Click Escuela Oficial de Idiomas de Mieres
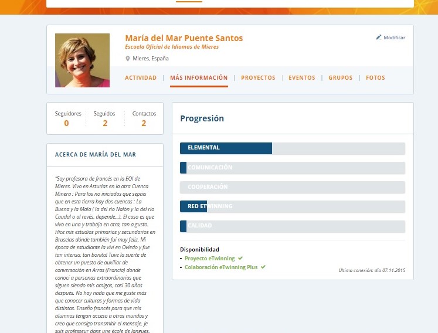Image resolution: width=438 pixels, height=333 pixels. click(172, 47)
